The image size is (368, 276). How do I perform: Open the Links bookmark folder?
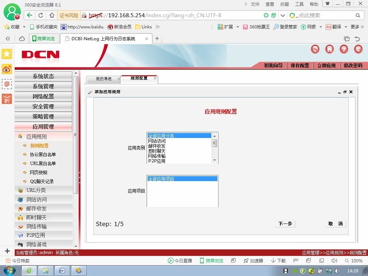[x=144, y=27]
